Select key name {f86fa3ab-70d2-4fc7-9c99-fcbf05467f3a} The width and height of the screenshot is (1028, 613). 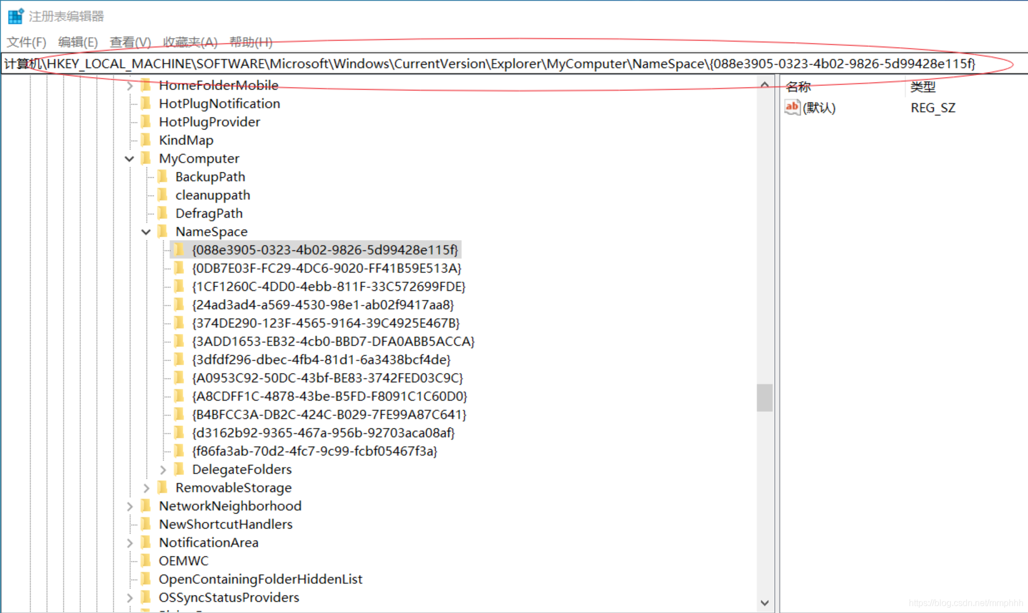coord(315,451)
